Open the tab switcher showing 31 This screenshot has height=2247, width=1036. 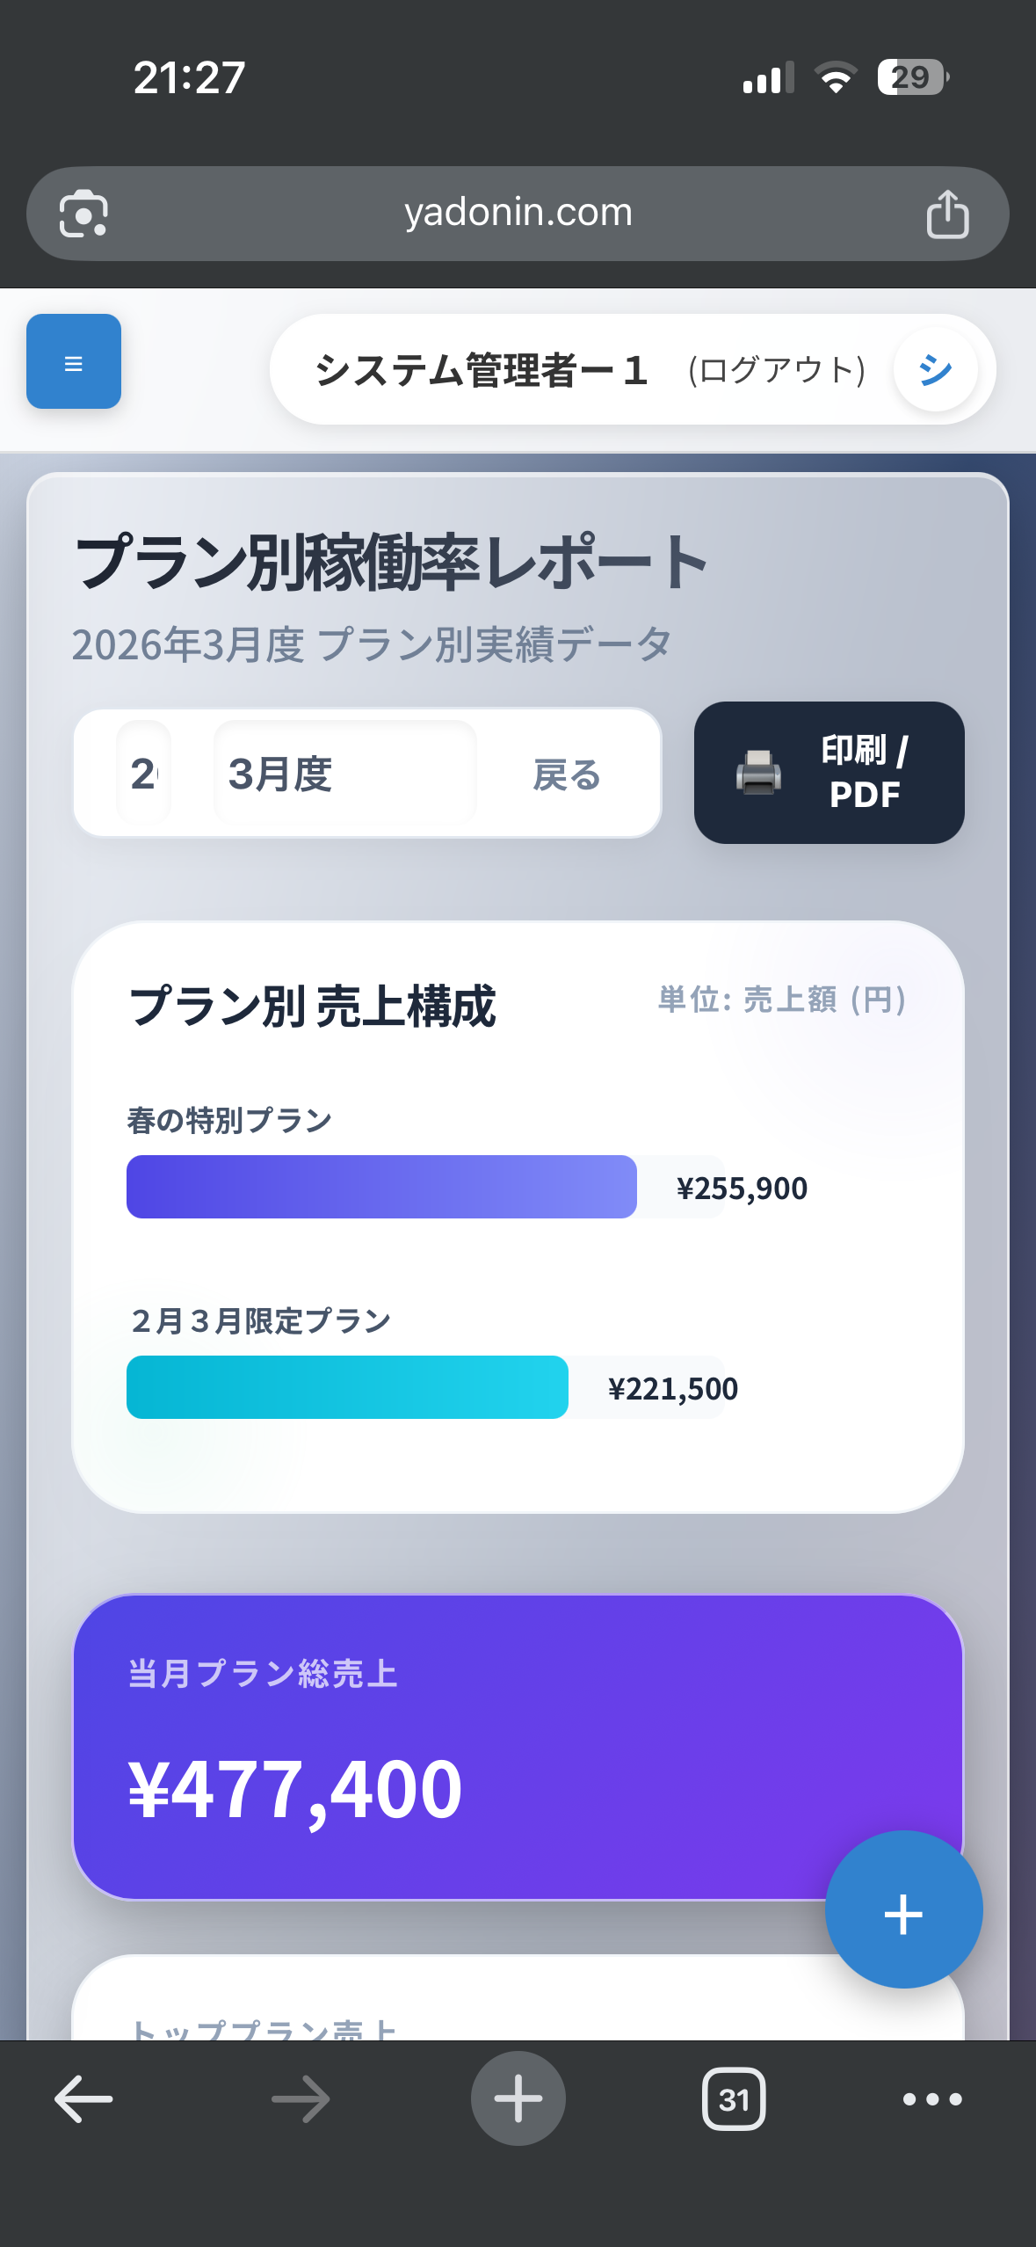coord(734,2099)
